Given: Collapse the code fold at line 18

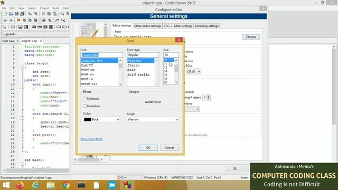Looking at the screenshot, I should point(22,118).
